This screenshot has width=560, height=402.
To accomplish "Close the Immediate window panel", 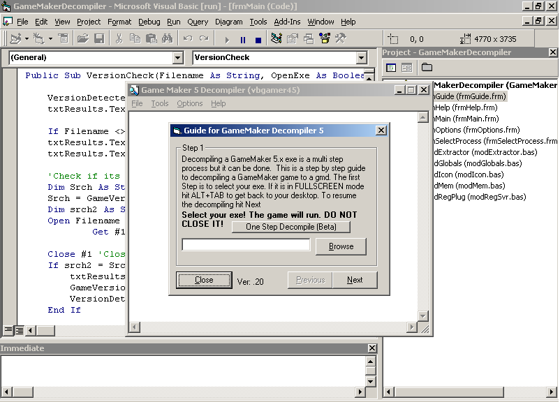I will coord(371,348).
